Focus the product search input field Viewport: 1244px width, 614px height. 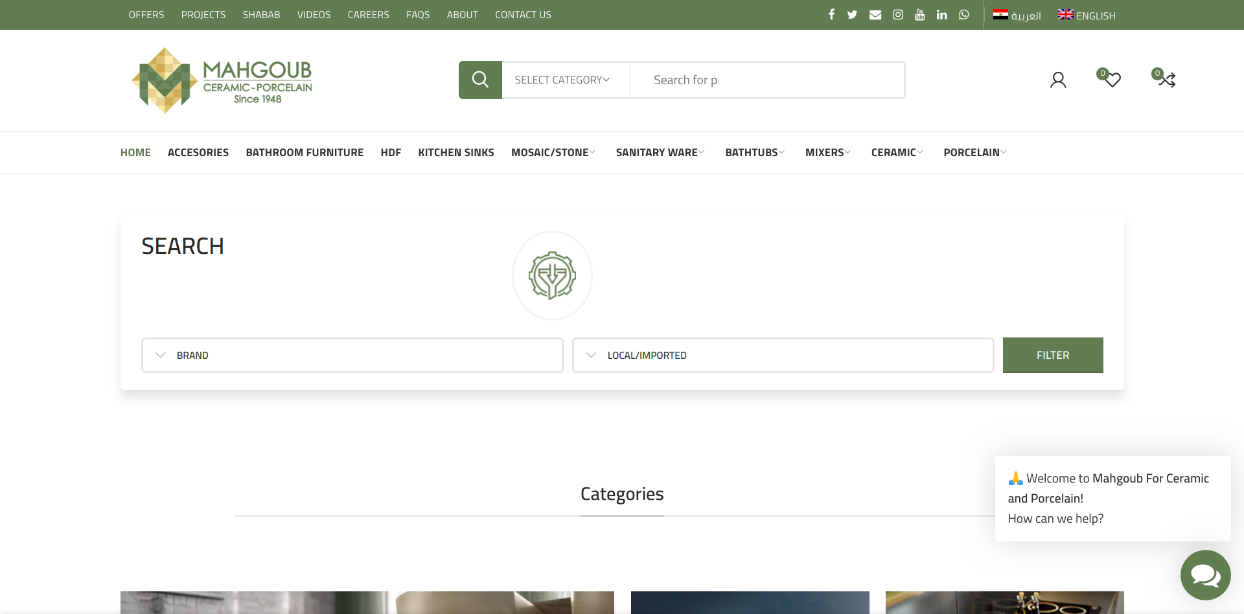click(768, 80)
